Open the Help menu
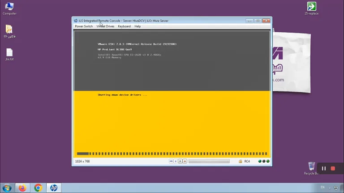 pos(138,26)
